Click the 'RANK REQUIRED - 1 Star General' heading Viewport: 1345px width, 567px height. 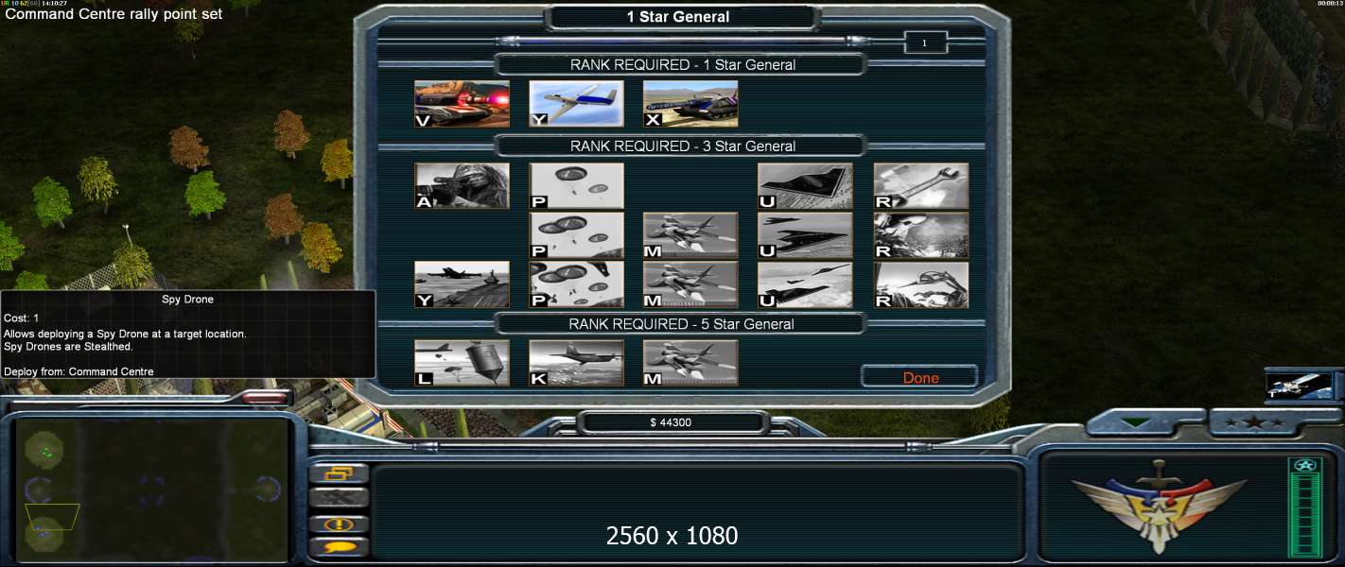(x=682, y=65)
